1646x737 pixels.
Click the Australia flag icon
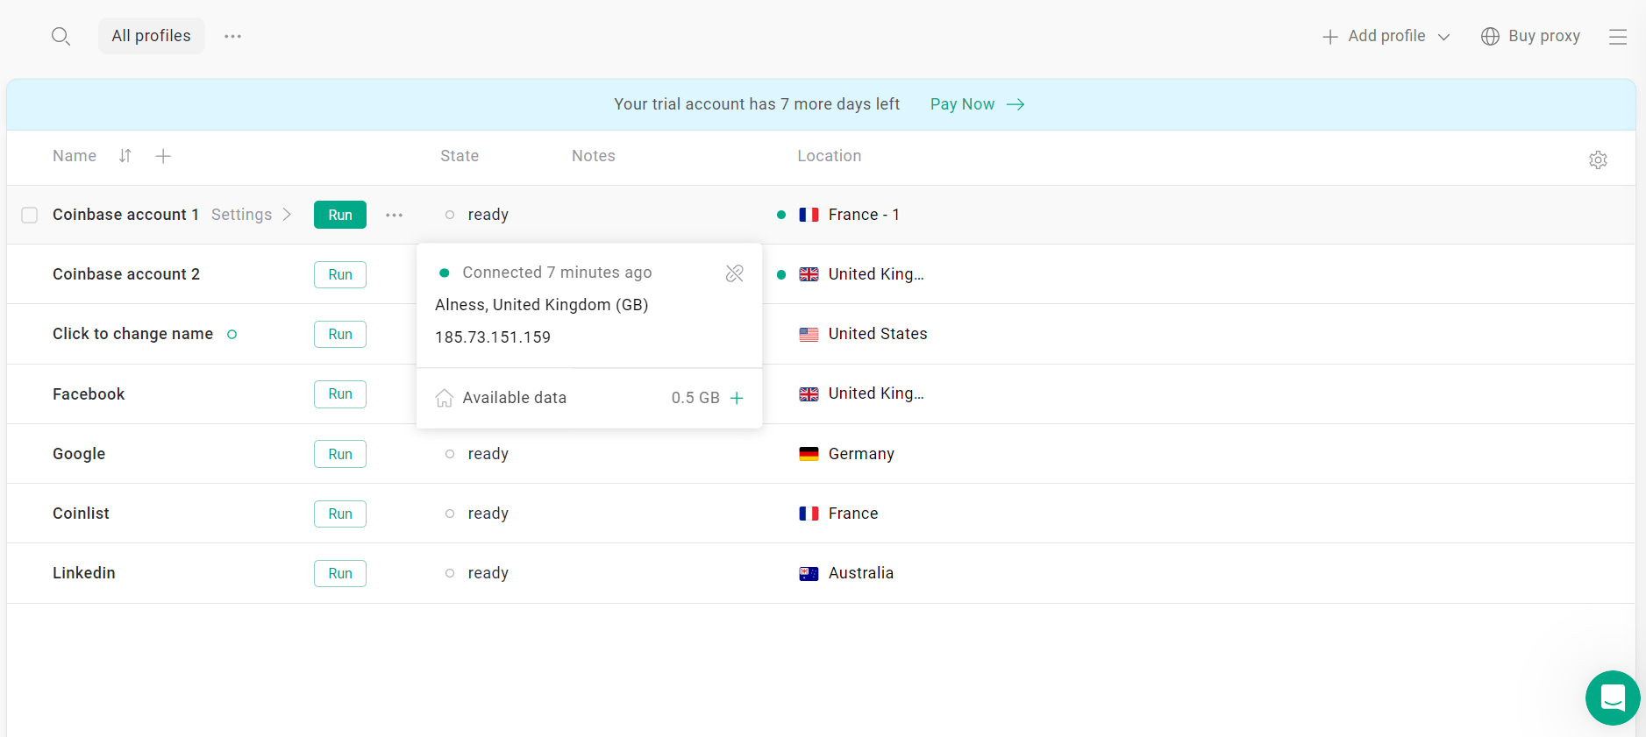[x=809, y=573]
